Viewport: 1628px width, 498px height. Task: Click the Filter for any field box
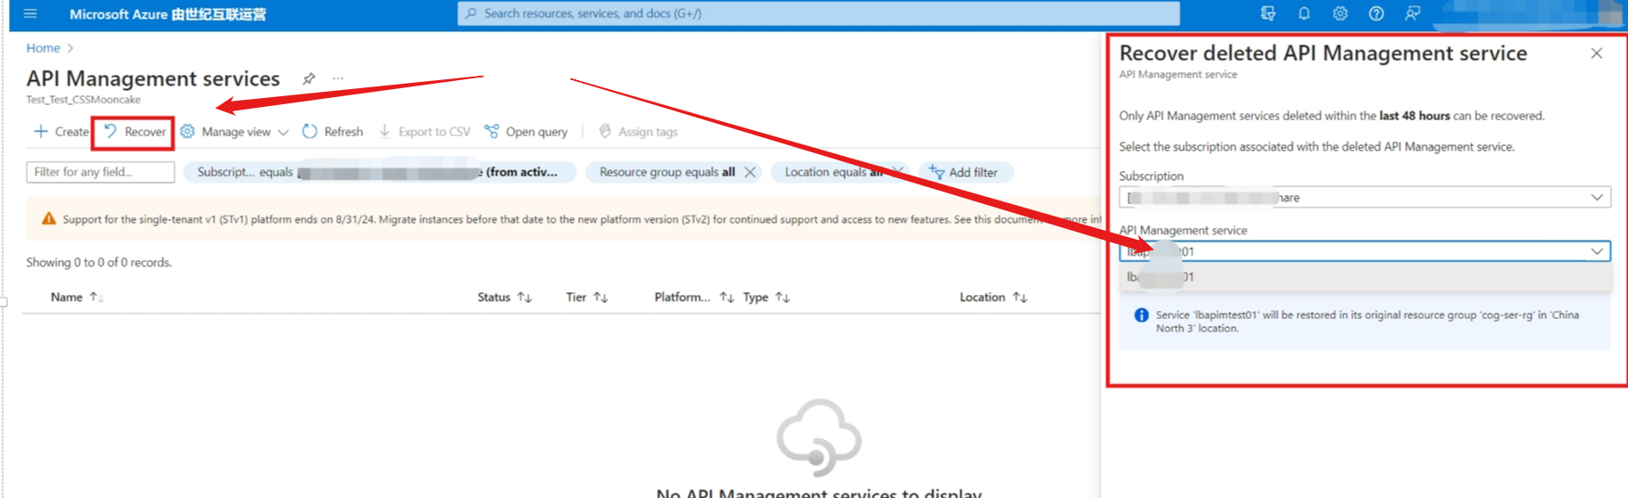pyautogui.click(x=100, y=172)
